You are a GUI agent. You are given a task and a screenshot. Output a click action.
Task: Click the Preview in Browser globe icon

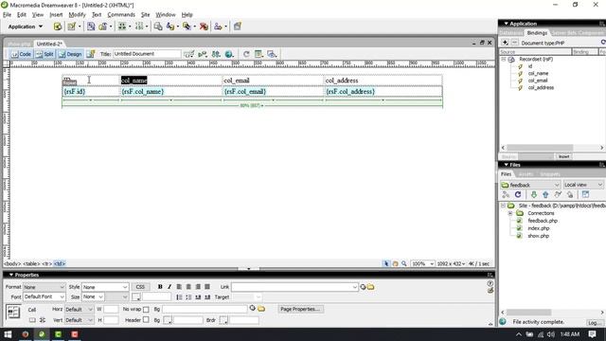coord(229,54)
